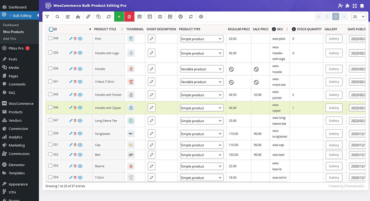Open product type dropdown for Polo
370x201 pixels.
point(201,39)
